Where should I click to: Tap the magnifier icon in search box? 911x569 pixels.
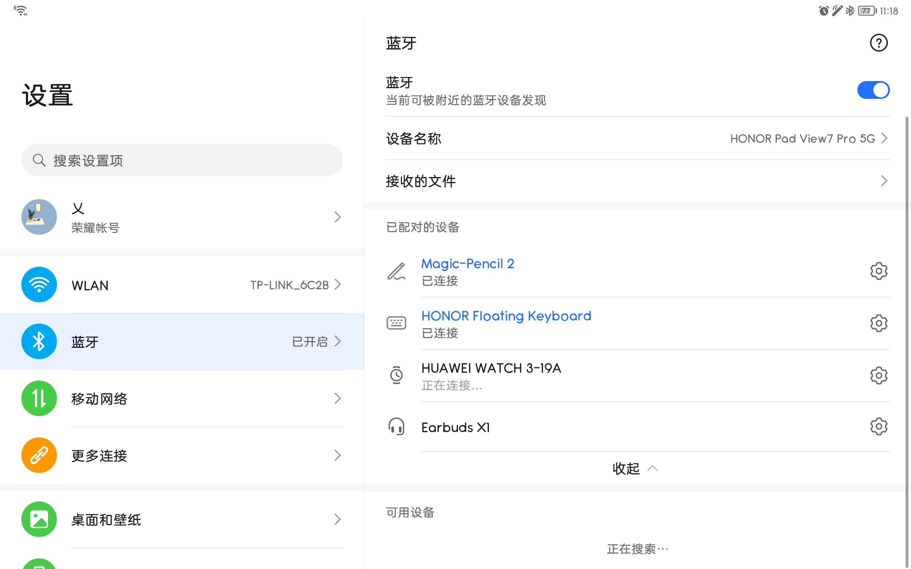coord(39,160)
